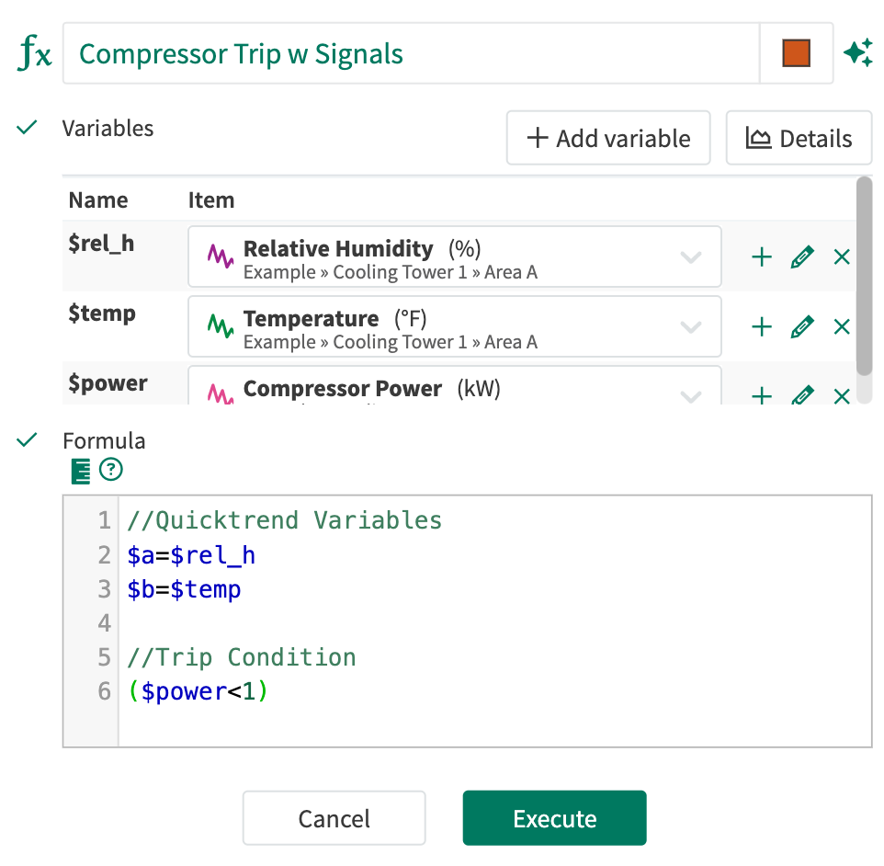Edit the $power variable with pencil icon
The width and height of the screenshot is (884, 866).
(802, 395)
